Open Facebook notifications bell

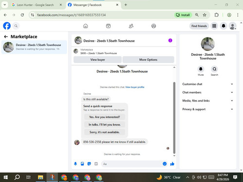click(224, 26)
